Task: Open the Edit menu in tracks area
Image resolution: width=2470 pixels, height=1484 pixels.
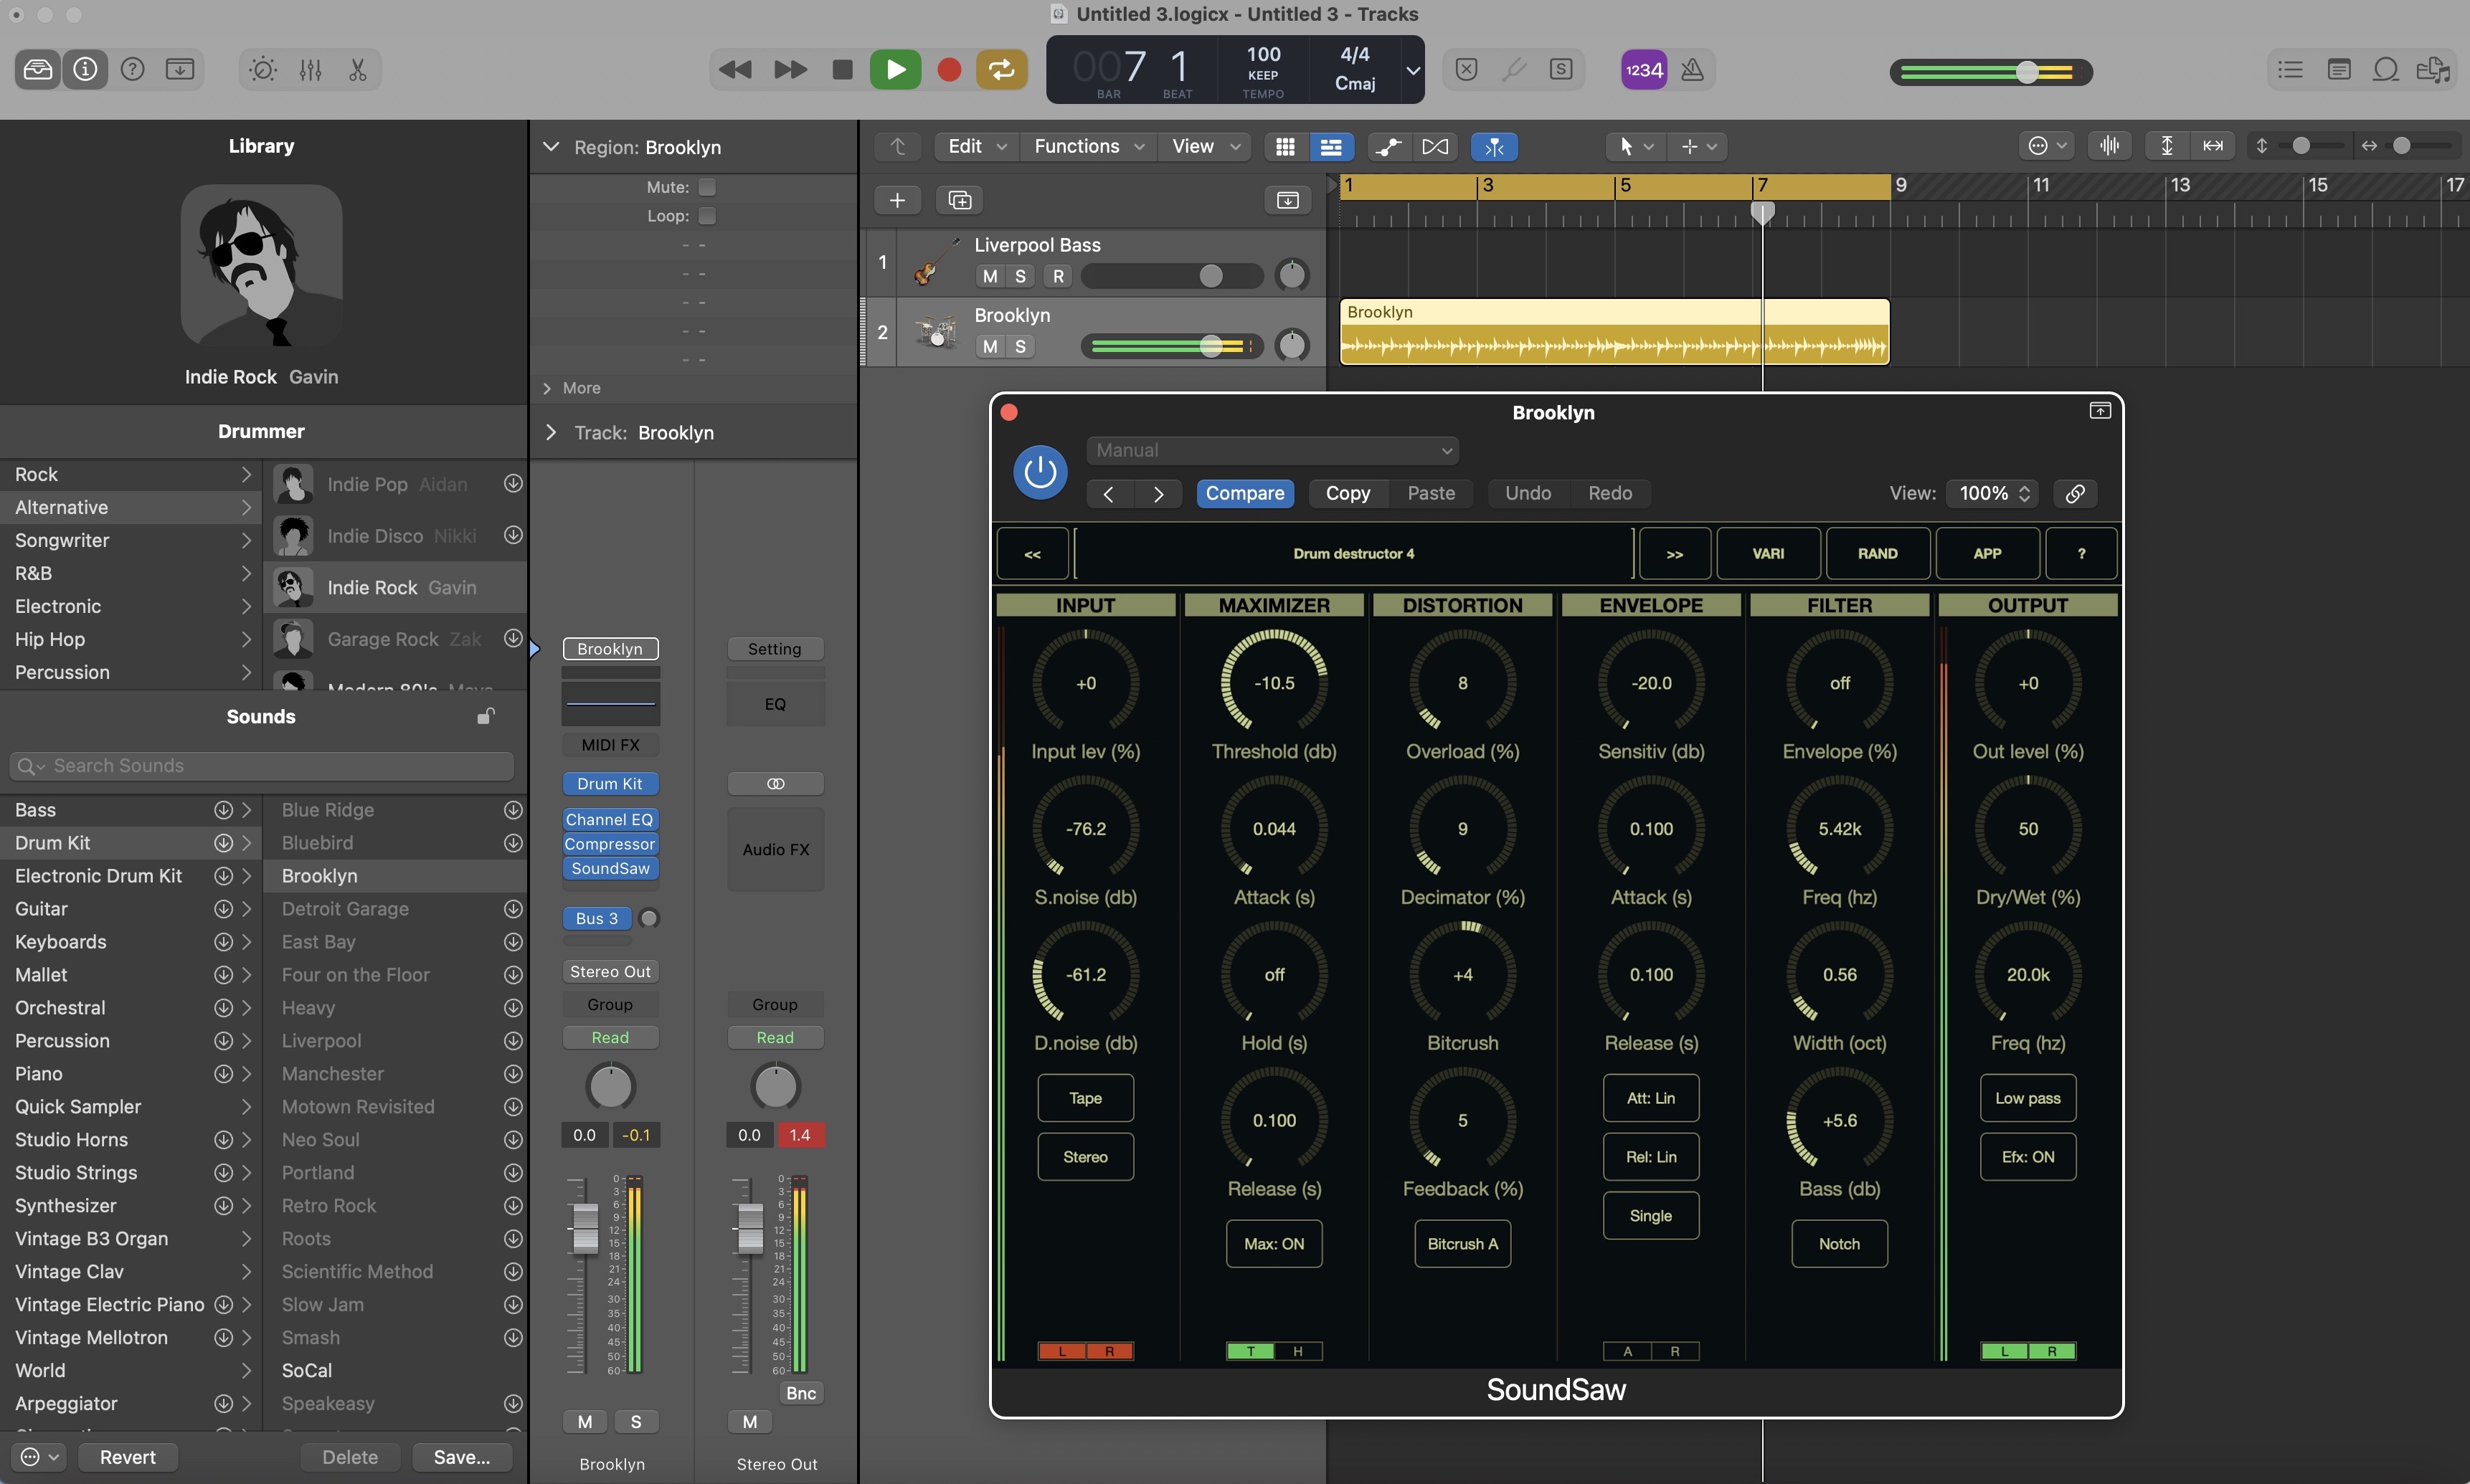Action: pos(976,146)
